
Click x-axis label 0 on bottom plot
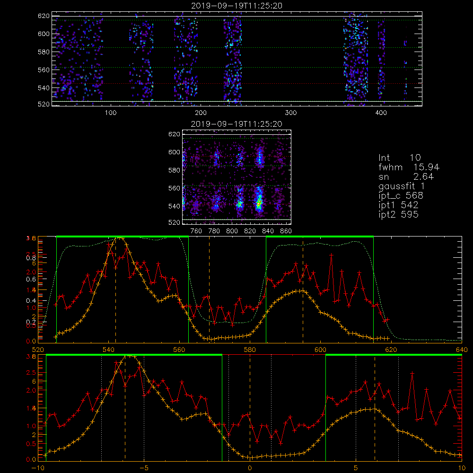click(x=250, y=468)
